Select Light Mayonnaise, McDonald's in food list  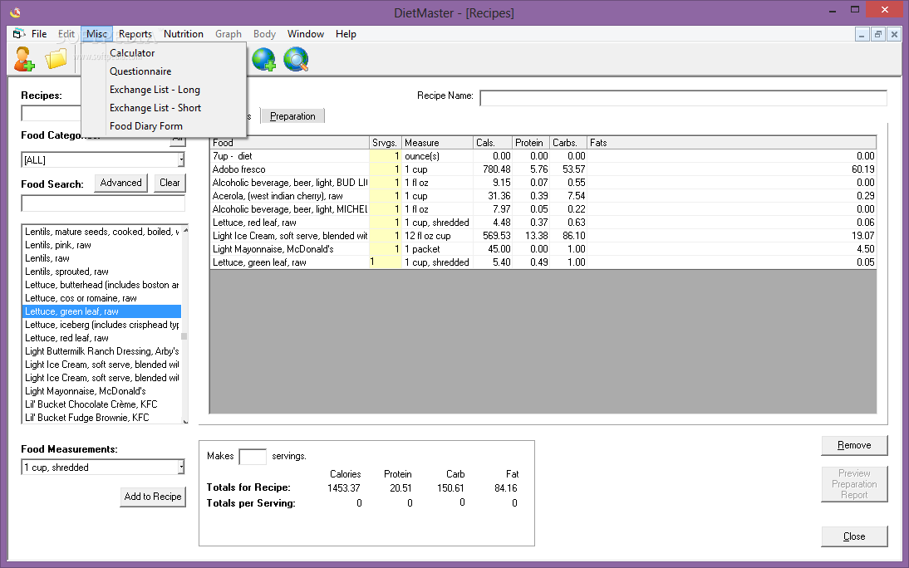point(101,392)
